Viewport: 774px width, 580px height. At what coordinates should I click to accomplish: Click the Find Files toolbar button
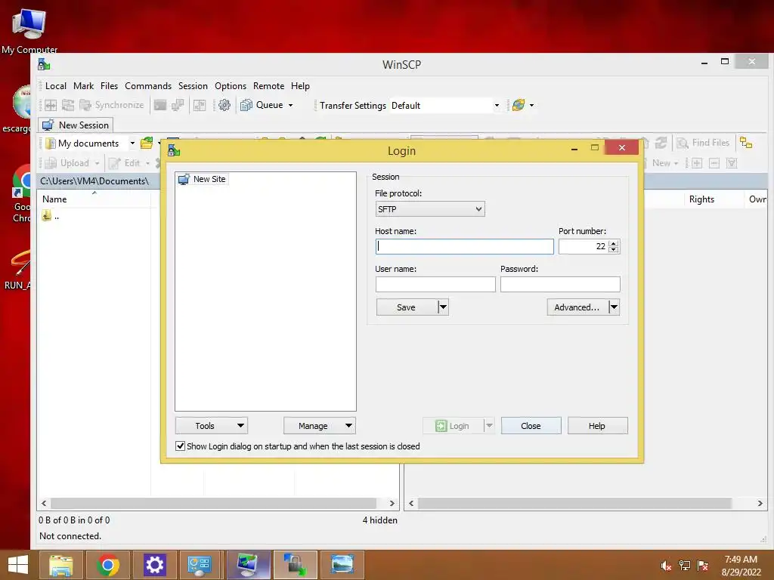(x=704, y=143)
